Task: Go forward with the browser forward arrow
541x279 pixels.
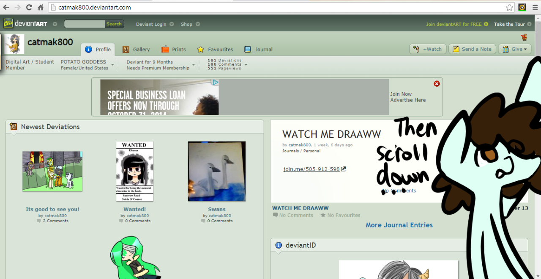Action: tap(18, 7)
